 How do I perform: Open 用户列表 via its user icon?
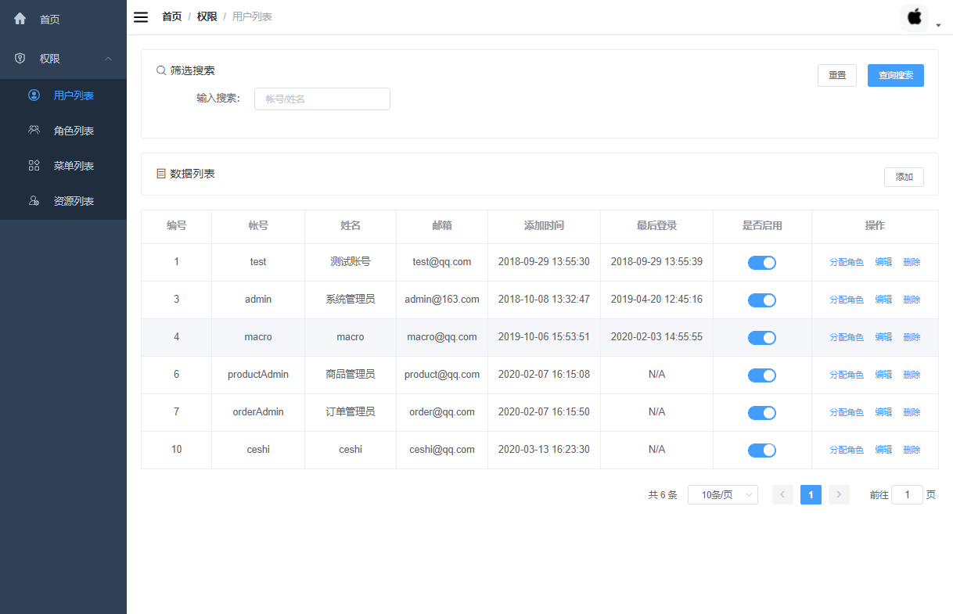[33, 94]
